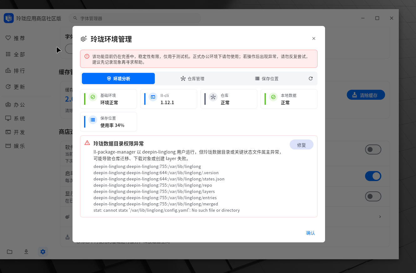This screenshot has height=273, width=416.
Task: Click the 基础环境 green check icon
Action: [x=93, y=97]
